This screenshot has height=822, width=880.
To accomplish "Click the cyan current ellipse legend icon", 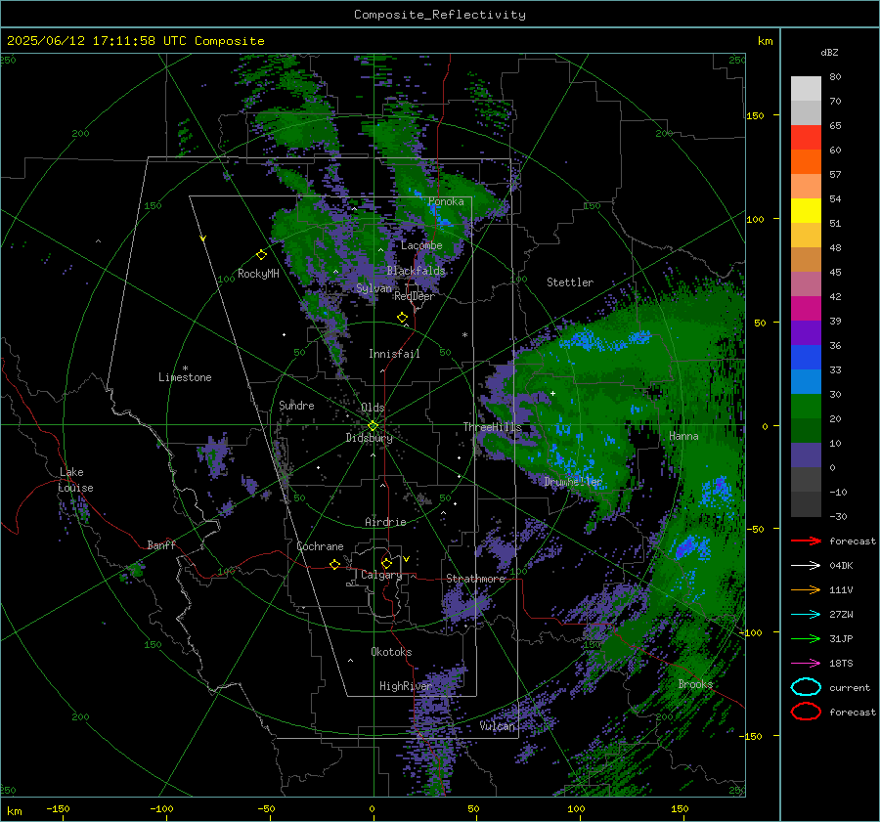I will (x=806, y=687).
